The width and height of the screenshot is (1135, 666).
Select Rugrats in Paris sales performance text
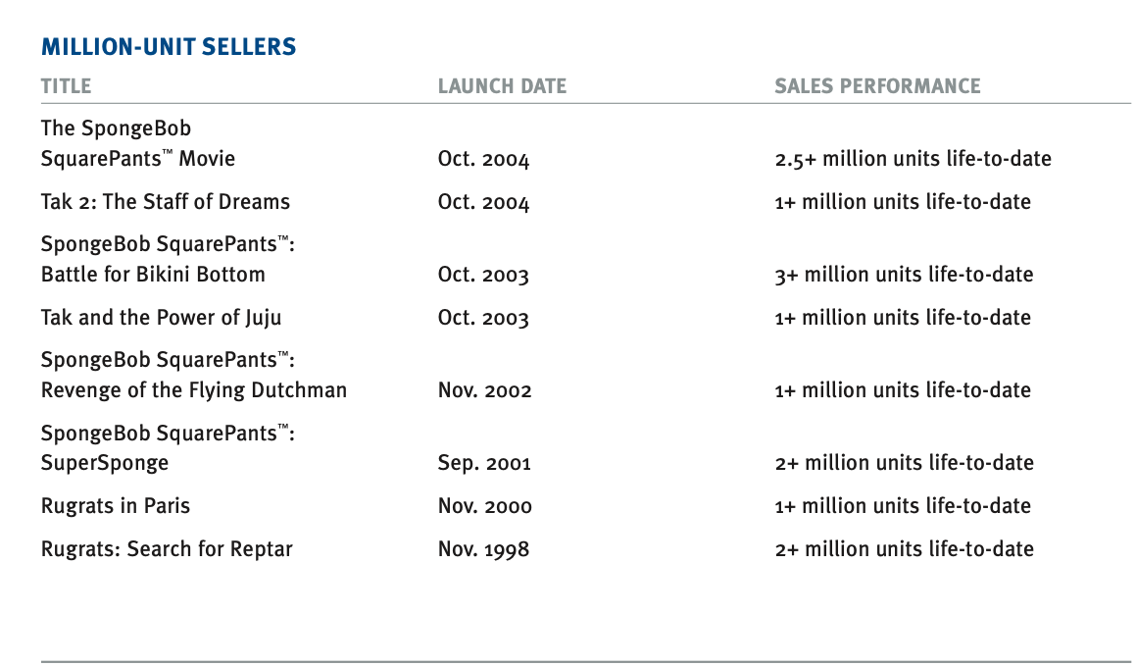coord(903,506)
